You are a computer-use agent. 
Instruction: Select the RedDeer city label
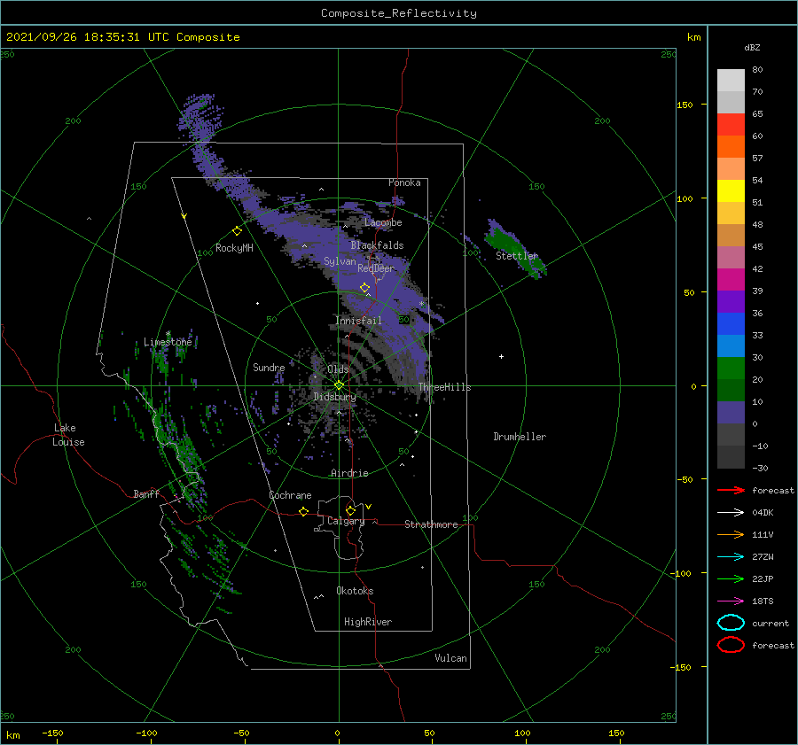[x=376, y=268]
